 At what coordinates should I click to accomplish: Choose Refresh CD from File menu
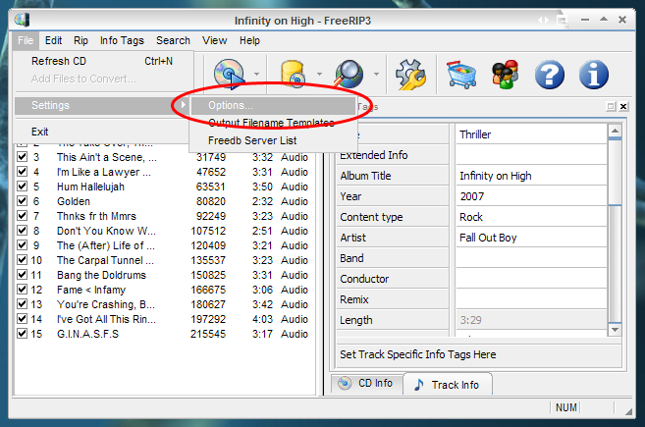tap(104, 61)
